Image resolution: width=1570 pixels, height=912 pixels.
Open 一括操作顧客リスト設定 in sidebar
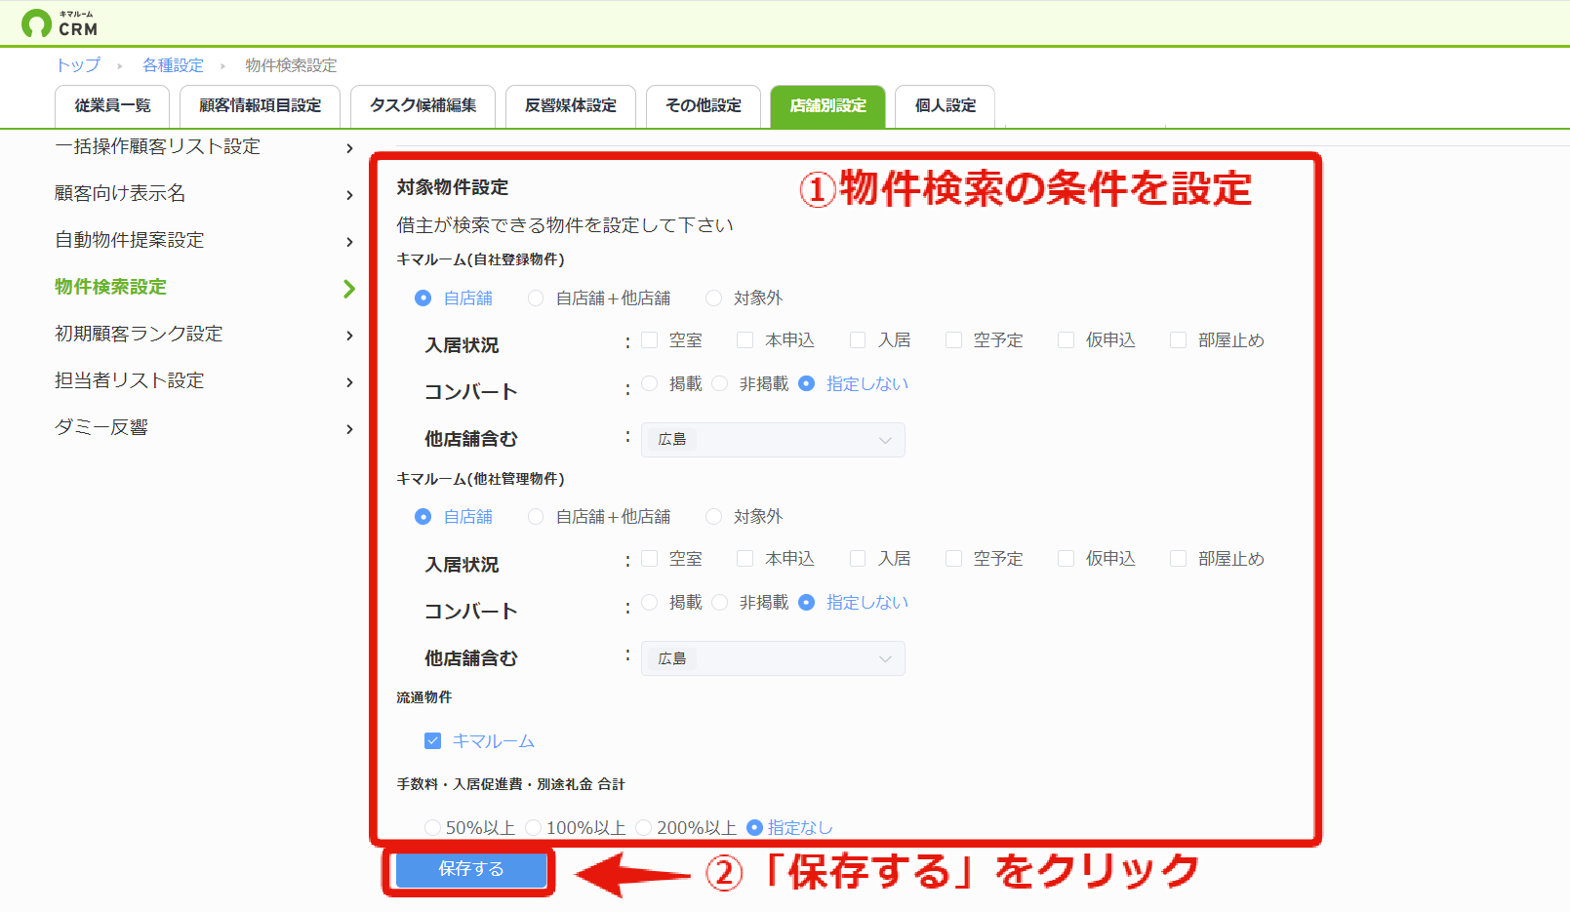(158, 146)
